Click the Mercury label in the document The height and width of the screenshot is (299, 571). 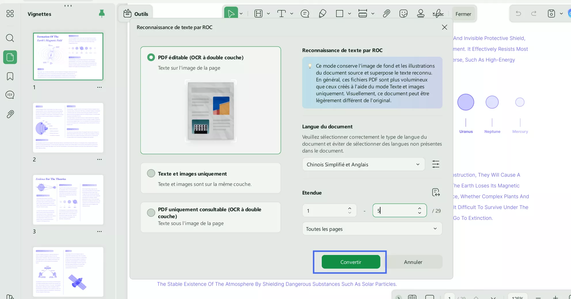click(x=520, y=132)
